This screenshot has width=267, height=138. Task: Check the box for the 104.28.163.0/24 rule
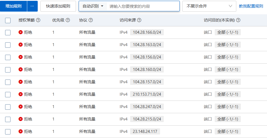click(x=8, y=45)
